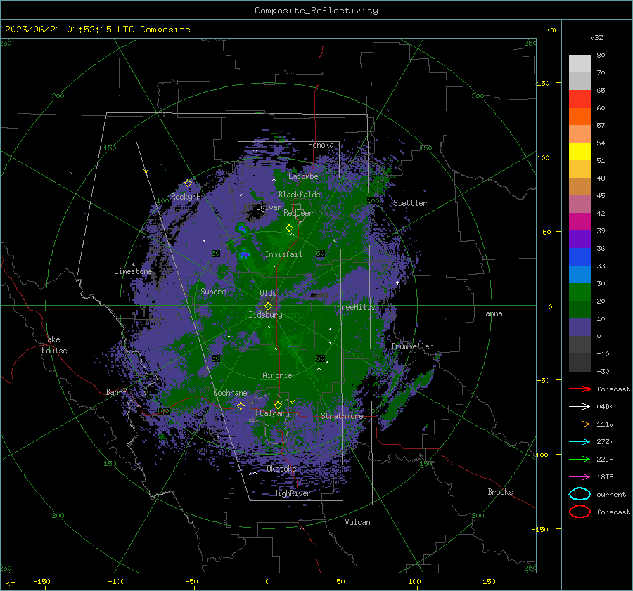Select the magenta 18TS arrow icon

click(x=580, y=477)
